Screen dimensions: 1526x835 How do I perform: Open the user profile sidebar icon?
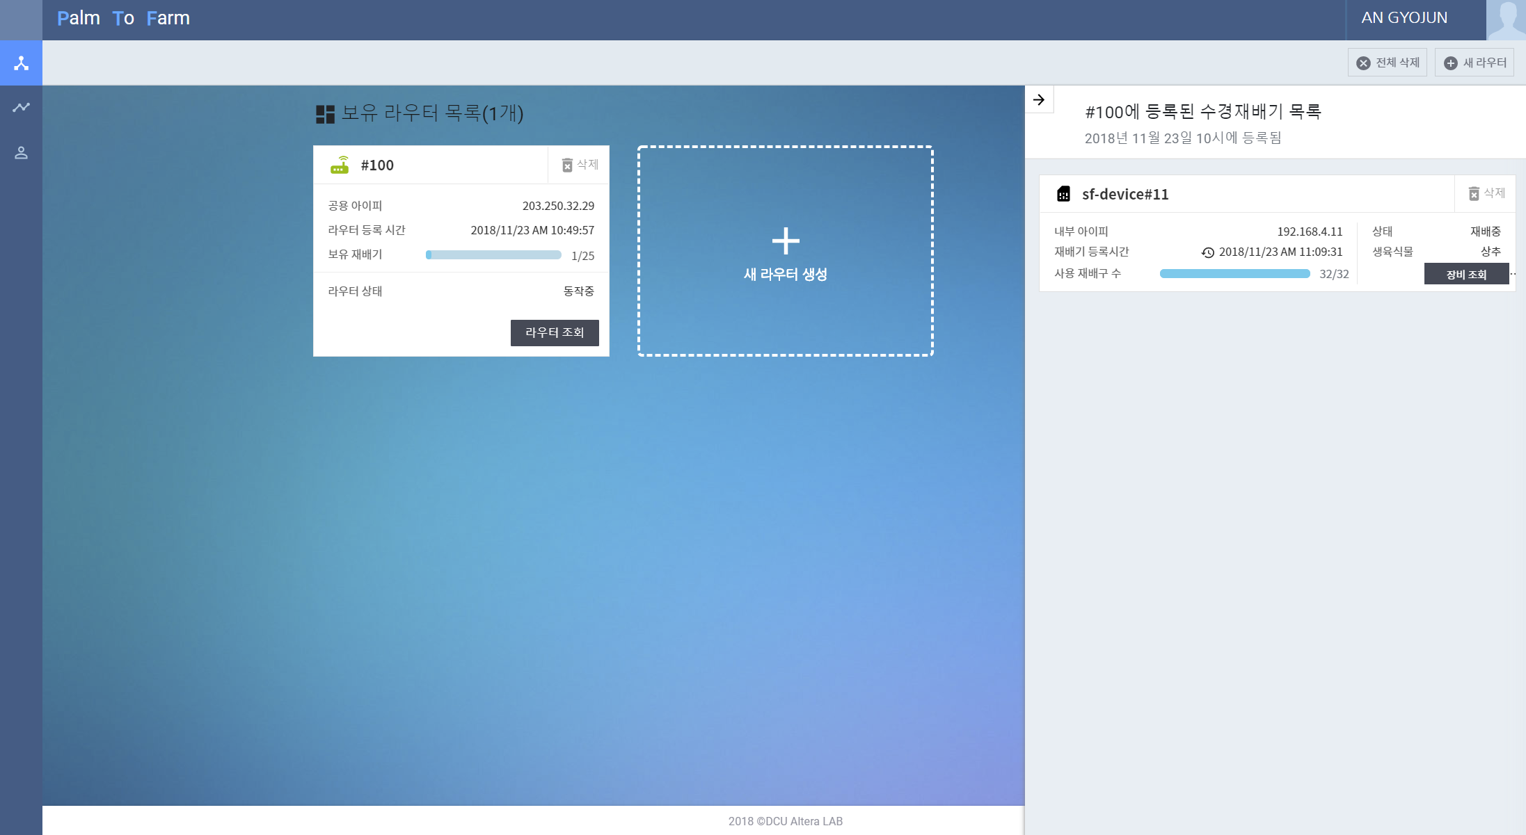pyautogui.click(x=21, y=153)
